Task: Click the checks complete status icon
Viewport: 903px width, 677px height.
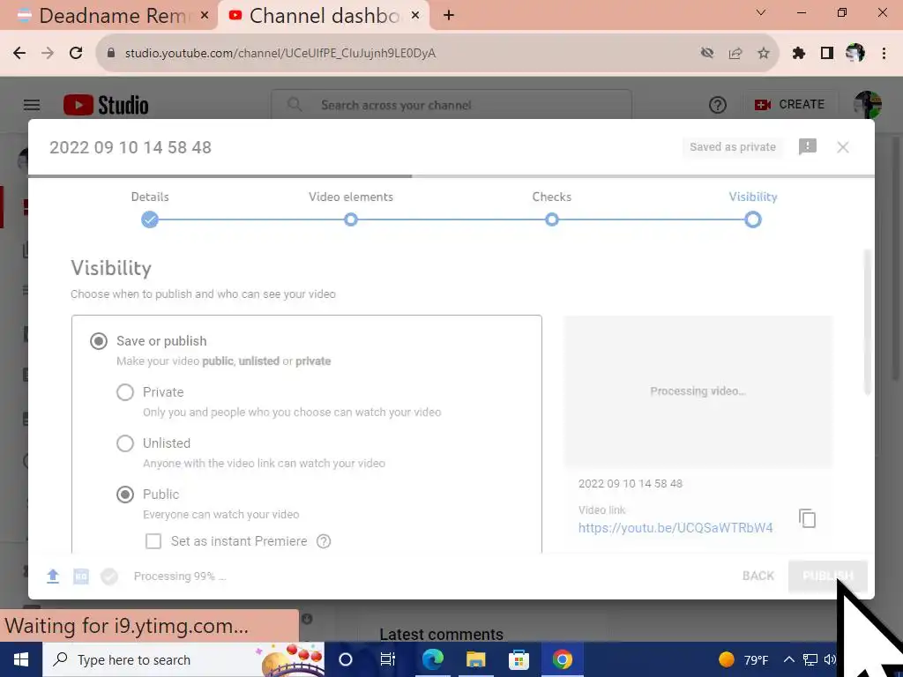Action: pyautogui.click(x=108, y=577)
